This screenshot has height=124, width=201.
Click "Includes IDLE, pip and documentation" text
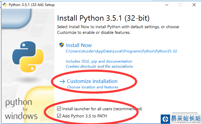pos(99,61)
